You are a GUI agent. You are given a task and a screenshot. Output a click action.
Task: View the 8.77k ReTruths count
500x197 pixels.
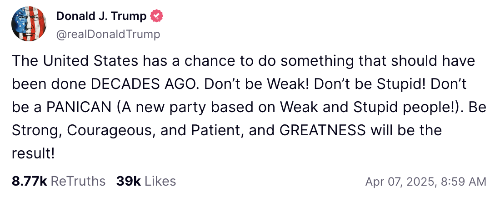tap(30, 181)
